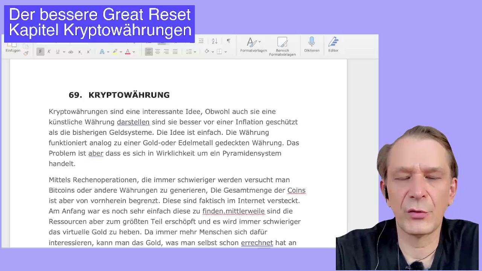The height and width of the screenshot is (271, 482).
Task: Click word Pyramidensystem in document
Action: (x=252, y=153)
